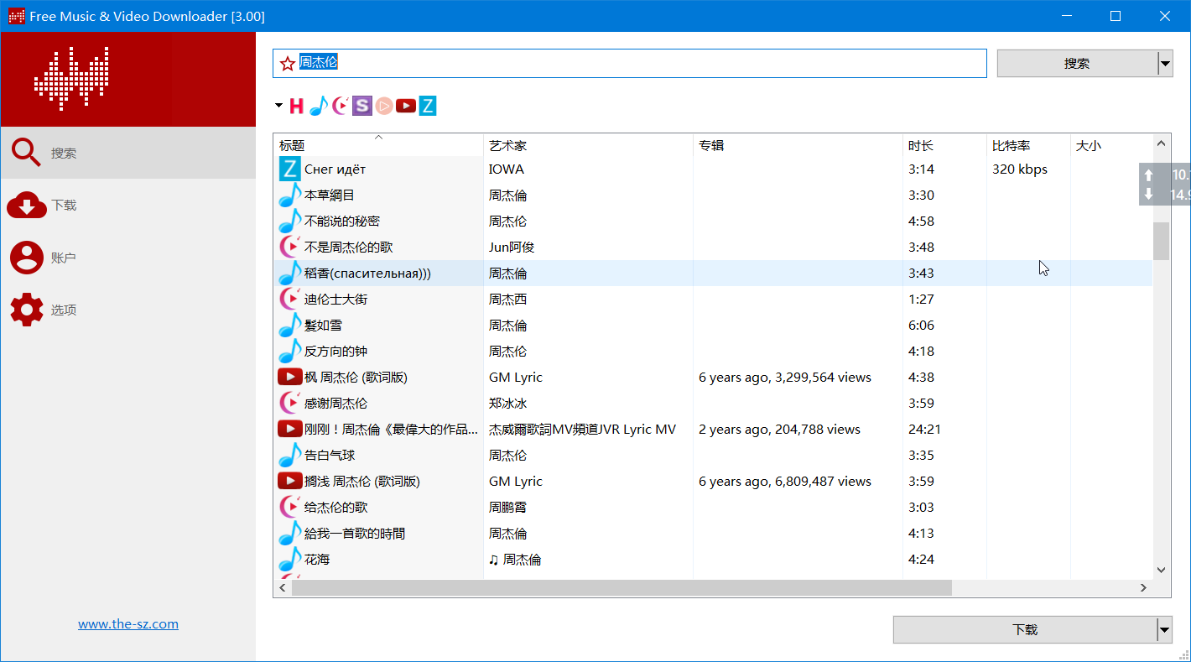Open the www.the-sz.com link
Screen dimensions: 1191x662
coord(128,623)
